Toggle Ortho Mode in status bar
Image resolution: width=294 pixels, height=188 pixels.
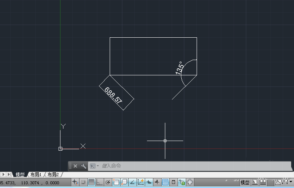pyautogui.click(x=99, y=182)
